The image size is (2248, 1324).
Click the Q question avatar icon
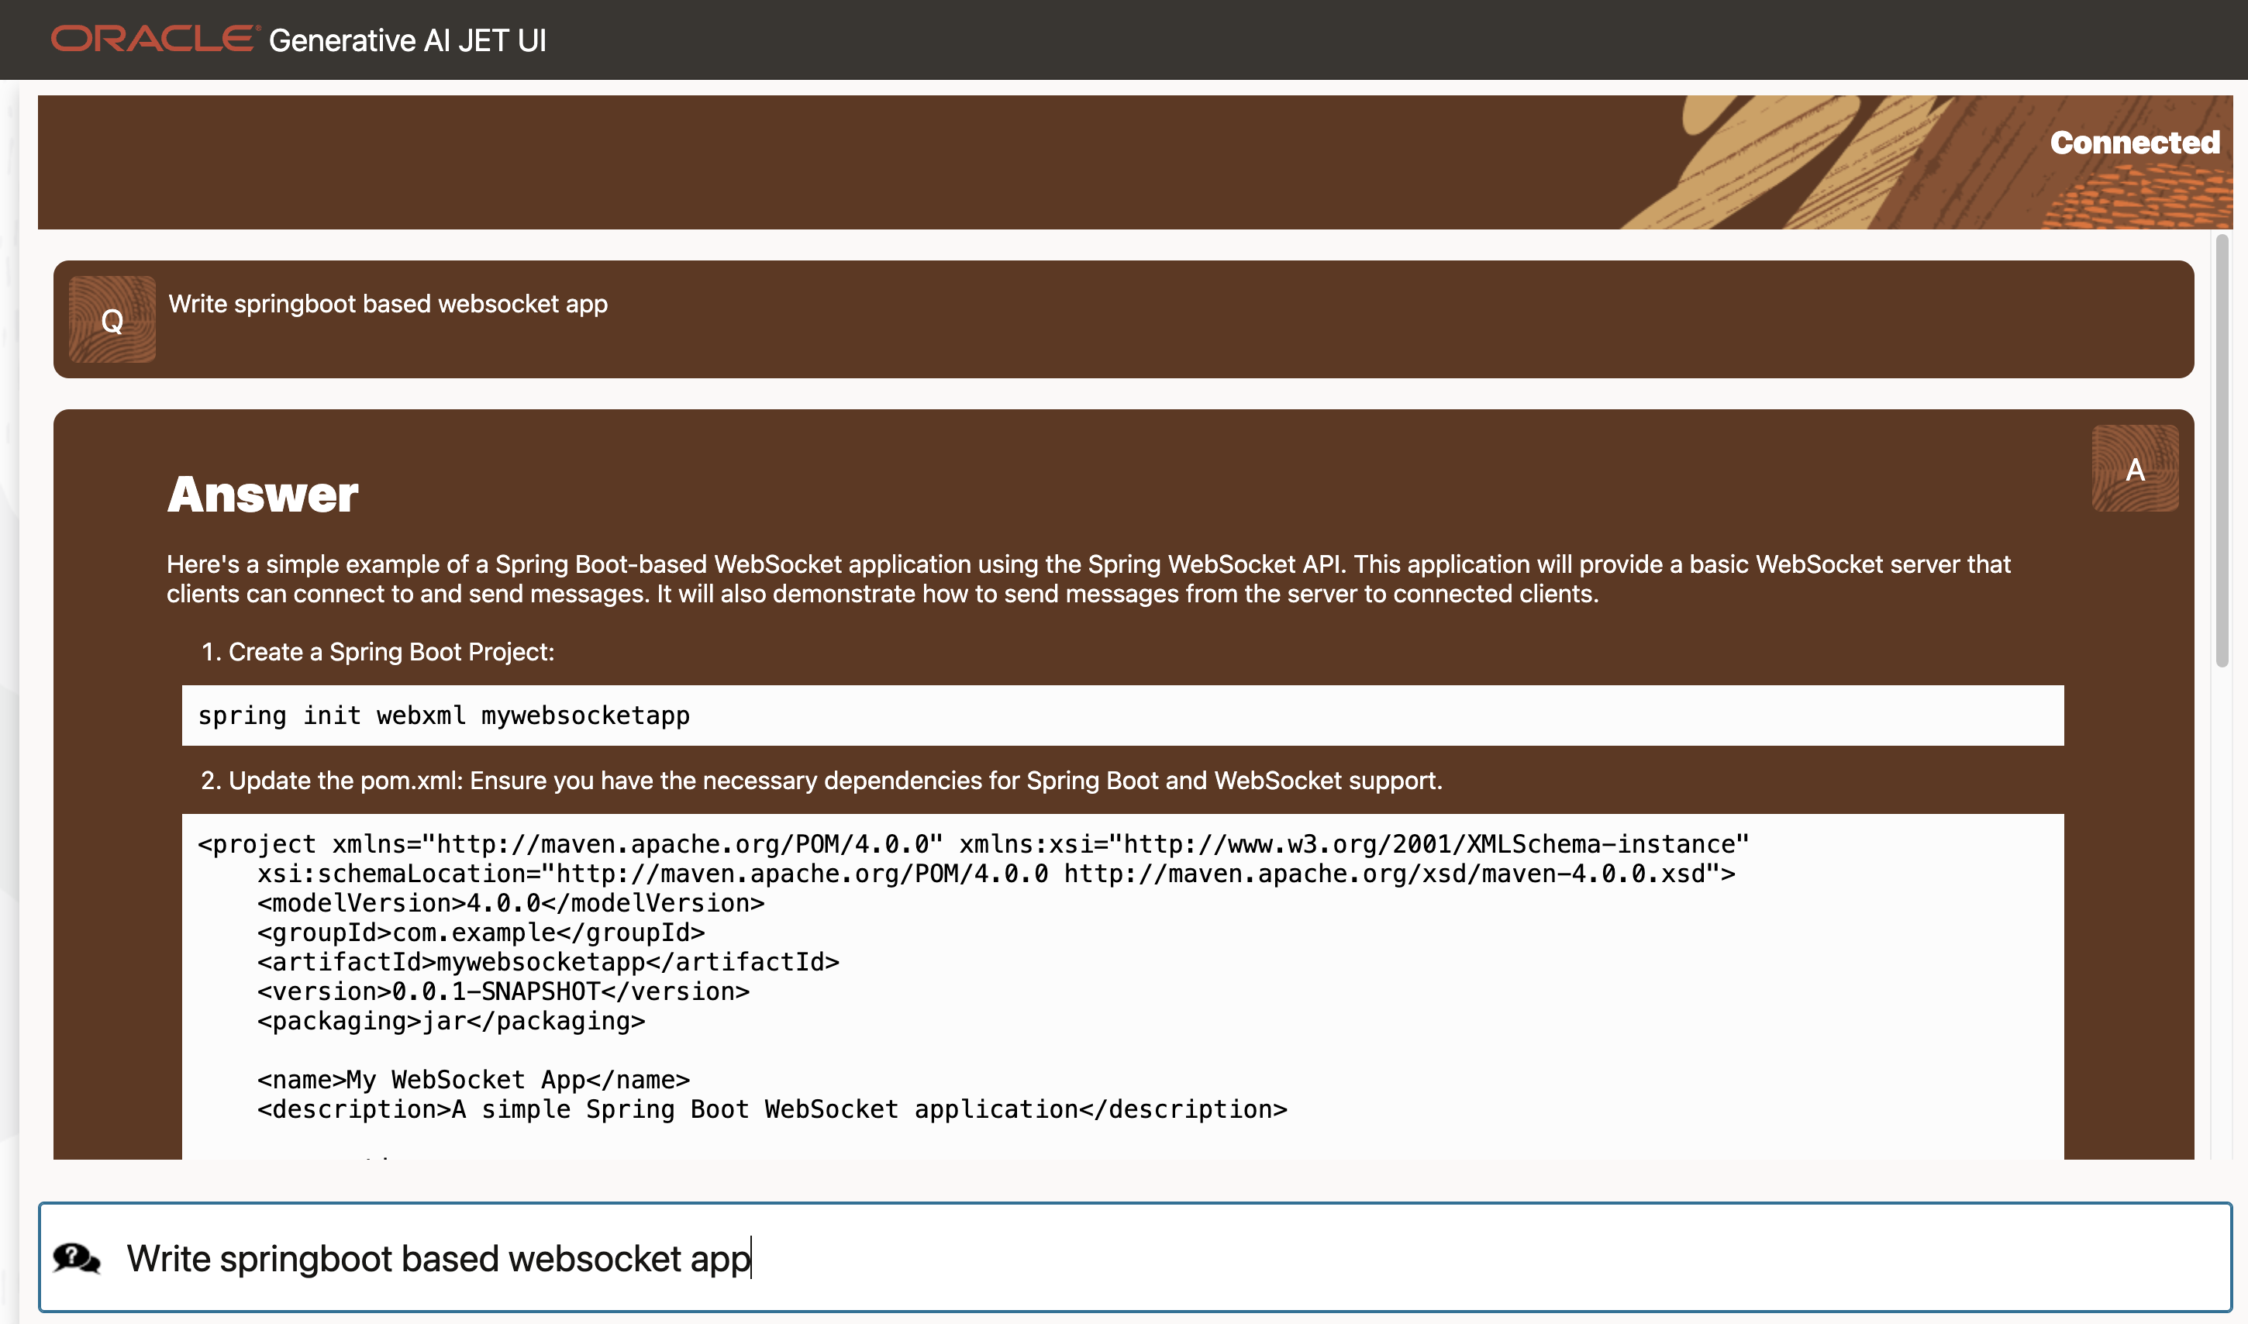pos(112,319)
